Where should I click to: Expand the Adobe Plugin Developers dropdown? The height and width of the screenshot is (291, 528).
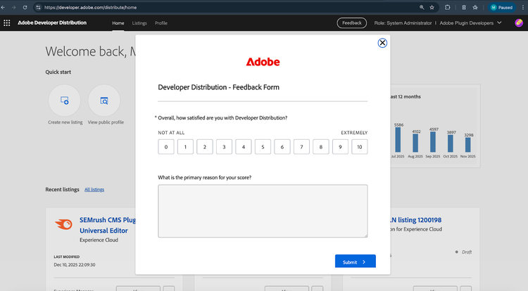499,22
